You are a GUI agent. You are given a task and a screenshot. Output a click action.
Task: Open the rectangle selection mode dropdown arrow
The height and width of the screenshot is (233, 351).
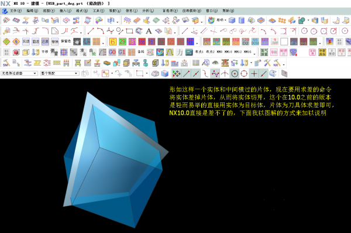[x=147, y=73]
